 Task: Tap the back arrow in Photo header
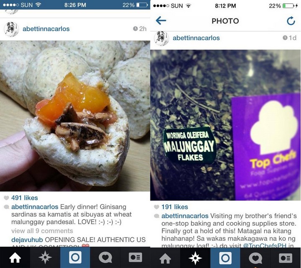161,21
